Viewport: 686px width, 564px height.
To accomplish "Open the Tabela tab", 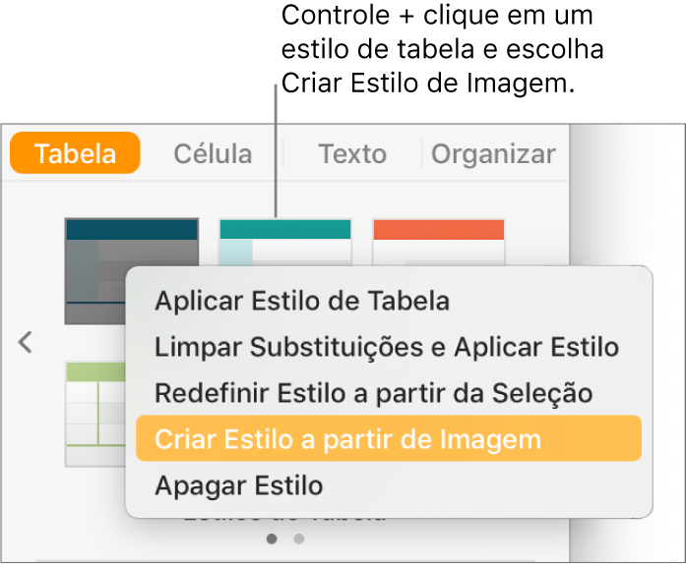I will [x=75, y=153].
